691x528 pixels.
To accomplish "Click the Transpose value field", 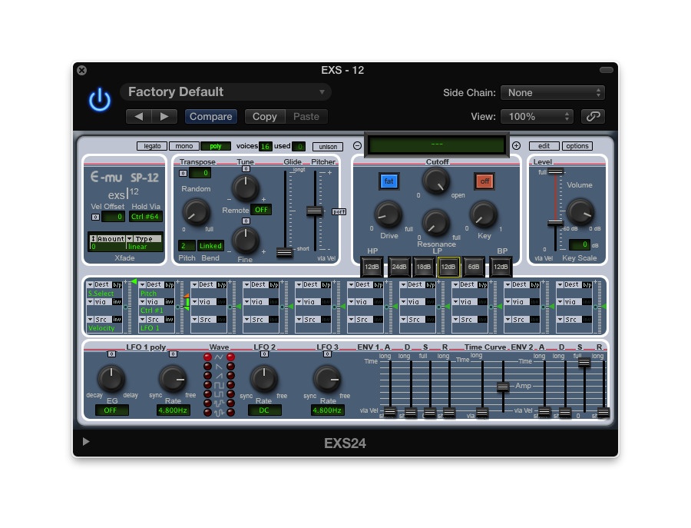I will click(x=200, y=173).
